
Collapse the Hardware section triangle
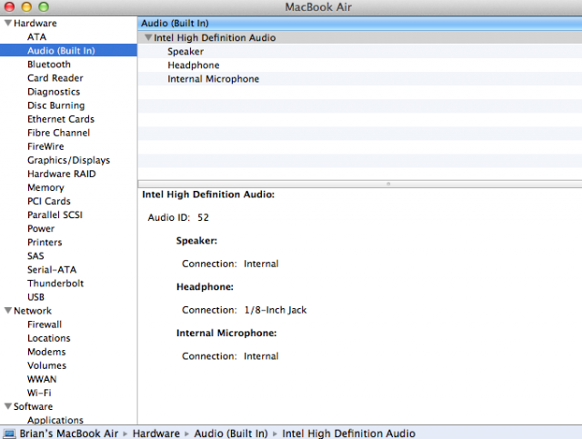(x=8, y=23)
